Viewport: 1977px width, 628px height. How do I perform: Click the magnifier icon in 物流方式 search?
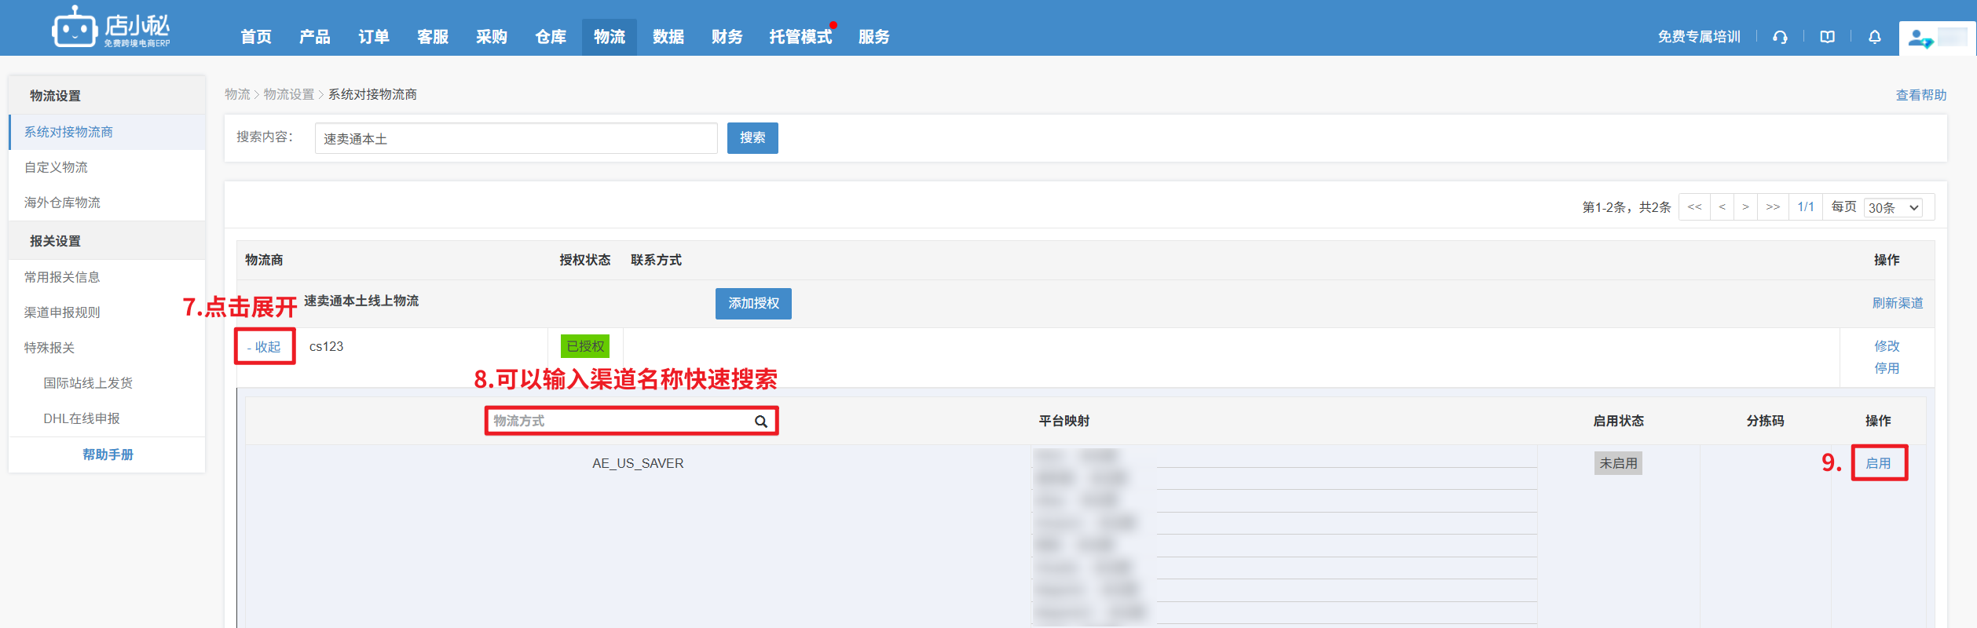760,422
